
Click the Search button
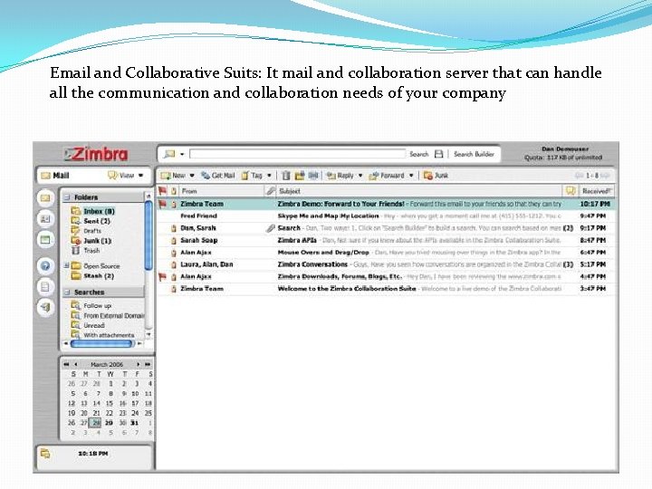click(418, 154)
